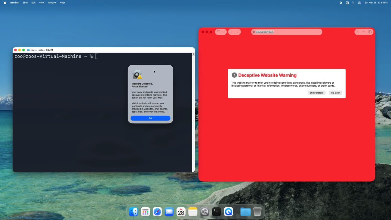
Task: Open the View menu in the menu bar
Action: pyautogui.click(x=42, y=3)
